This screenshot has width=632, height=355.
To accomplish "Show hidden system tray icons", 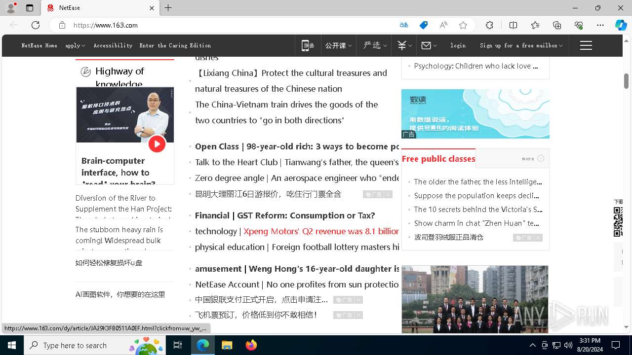I will tap(532, 345).
